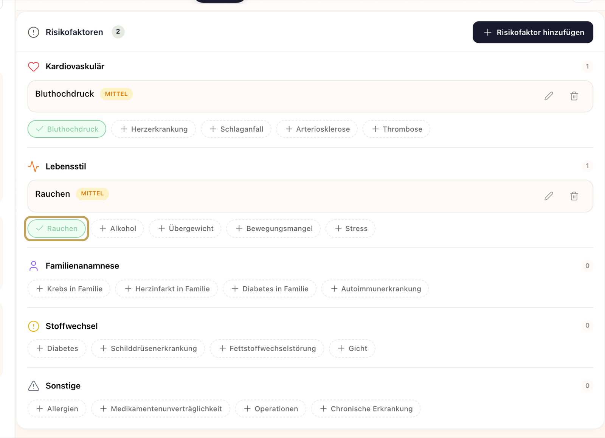
Task: Click the Familienanamnese person icon
Action: pyautogui.click(x=34, y=266)
